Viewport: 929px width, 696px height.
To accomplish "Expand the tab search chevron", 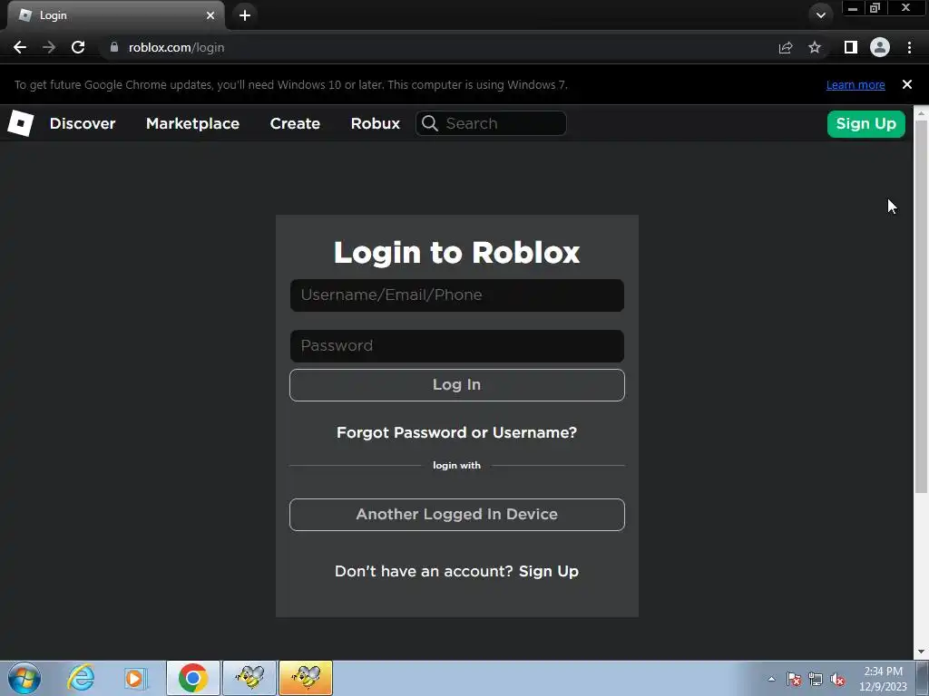I will tap(820, 15).
